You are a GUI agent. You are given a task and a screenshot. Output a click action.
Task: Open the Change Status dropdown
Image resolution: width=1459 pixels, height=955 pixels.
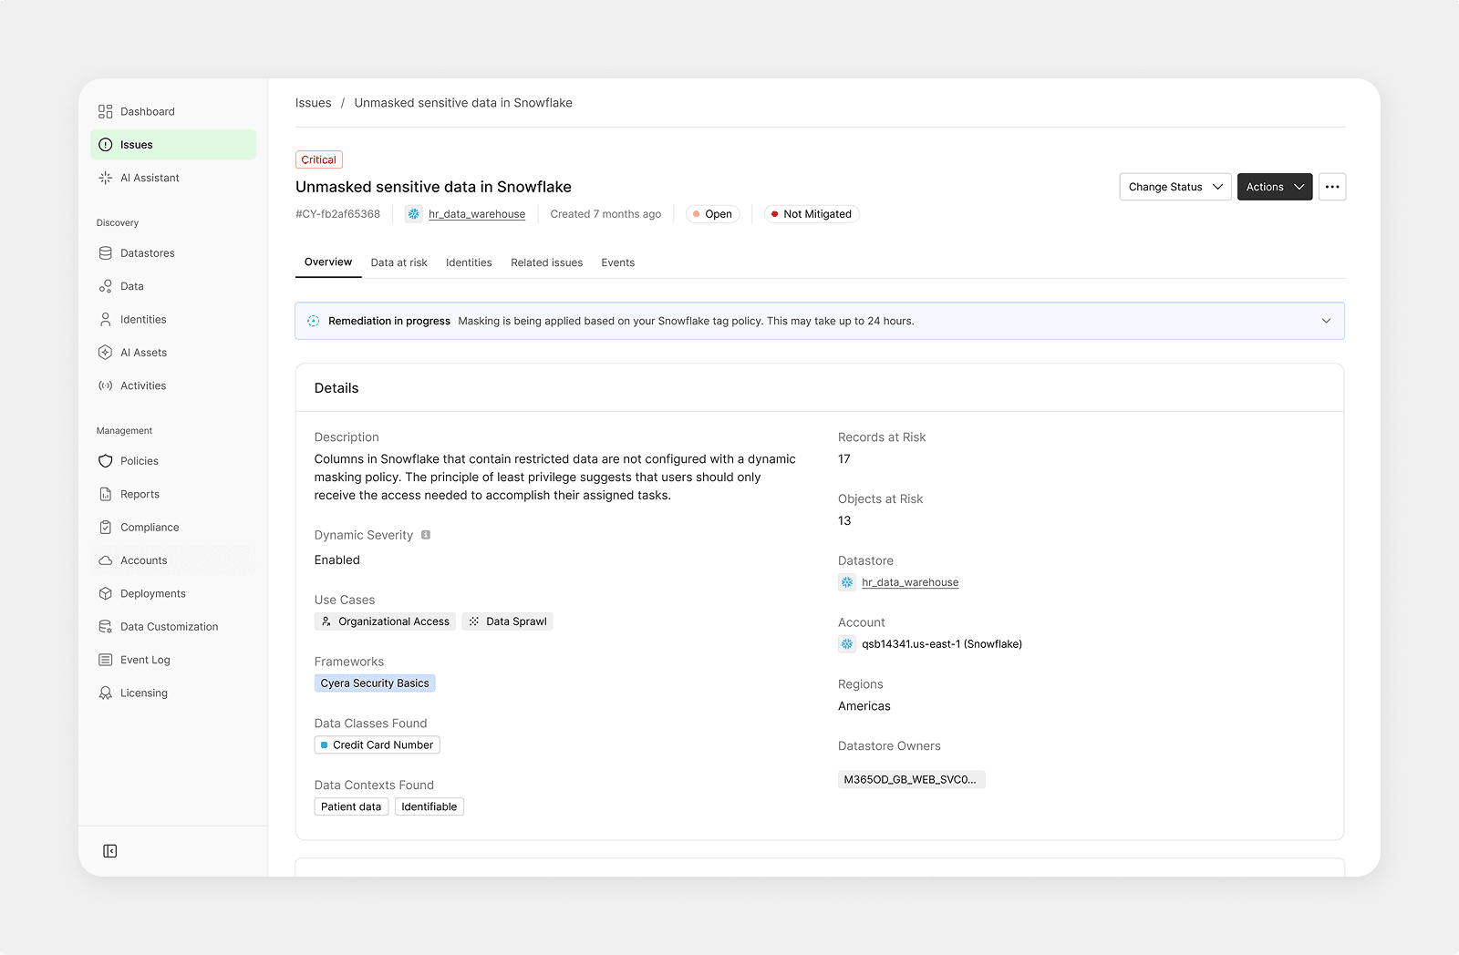pos(1174,187)
